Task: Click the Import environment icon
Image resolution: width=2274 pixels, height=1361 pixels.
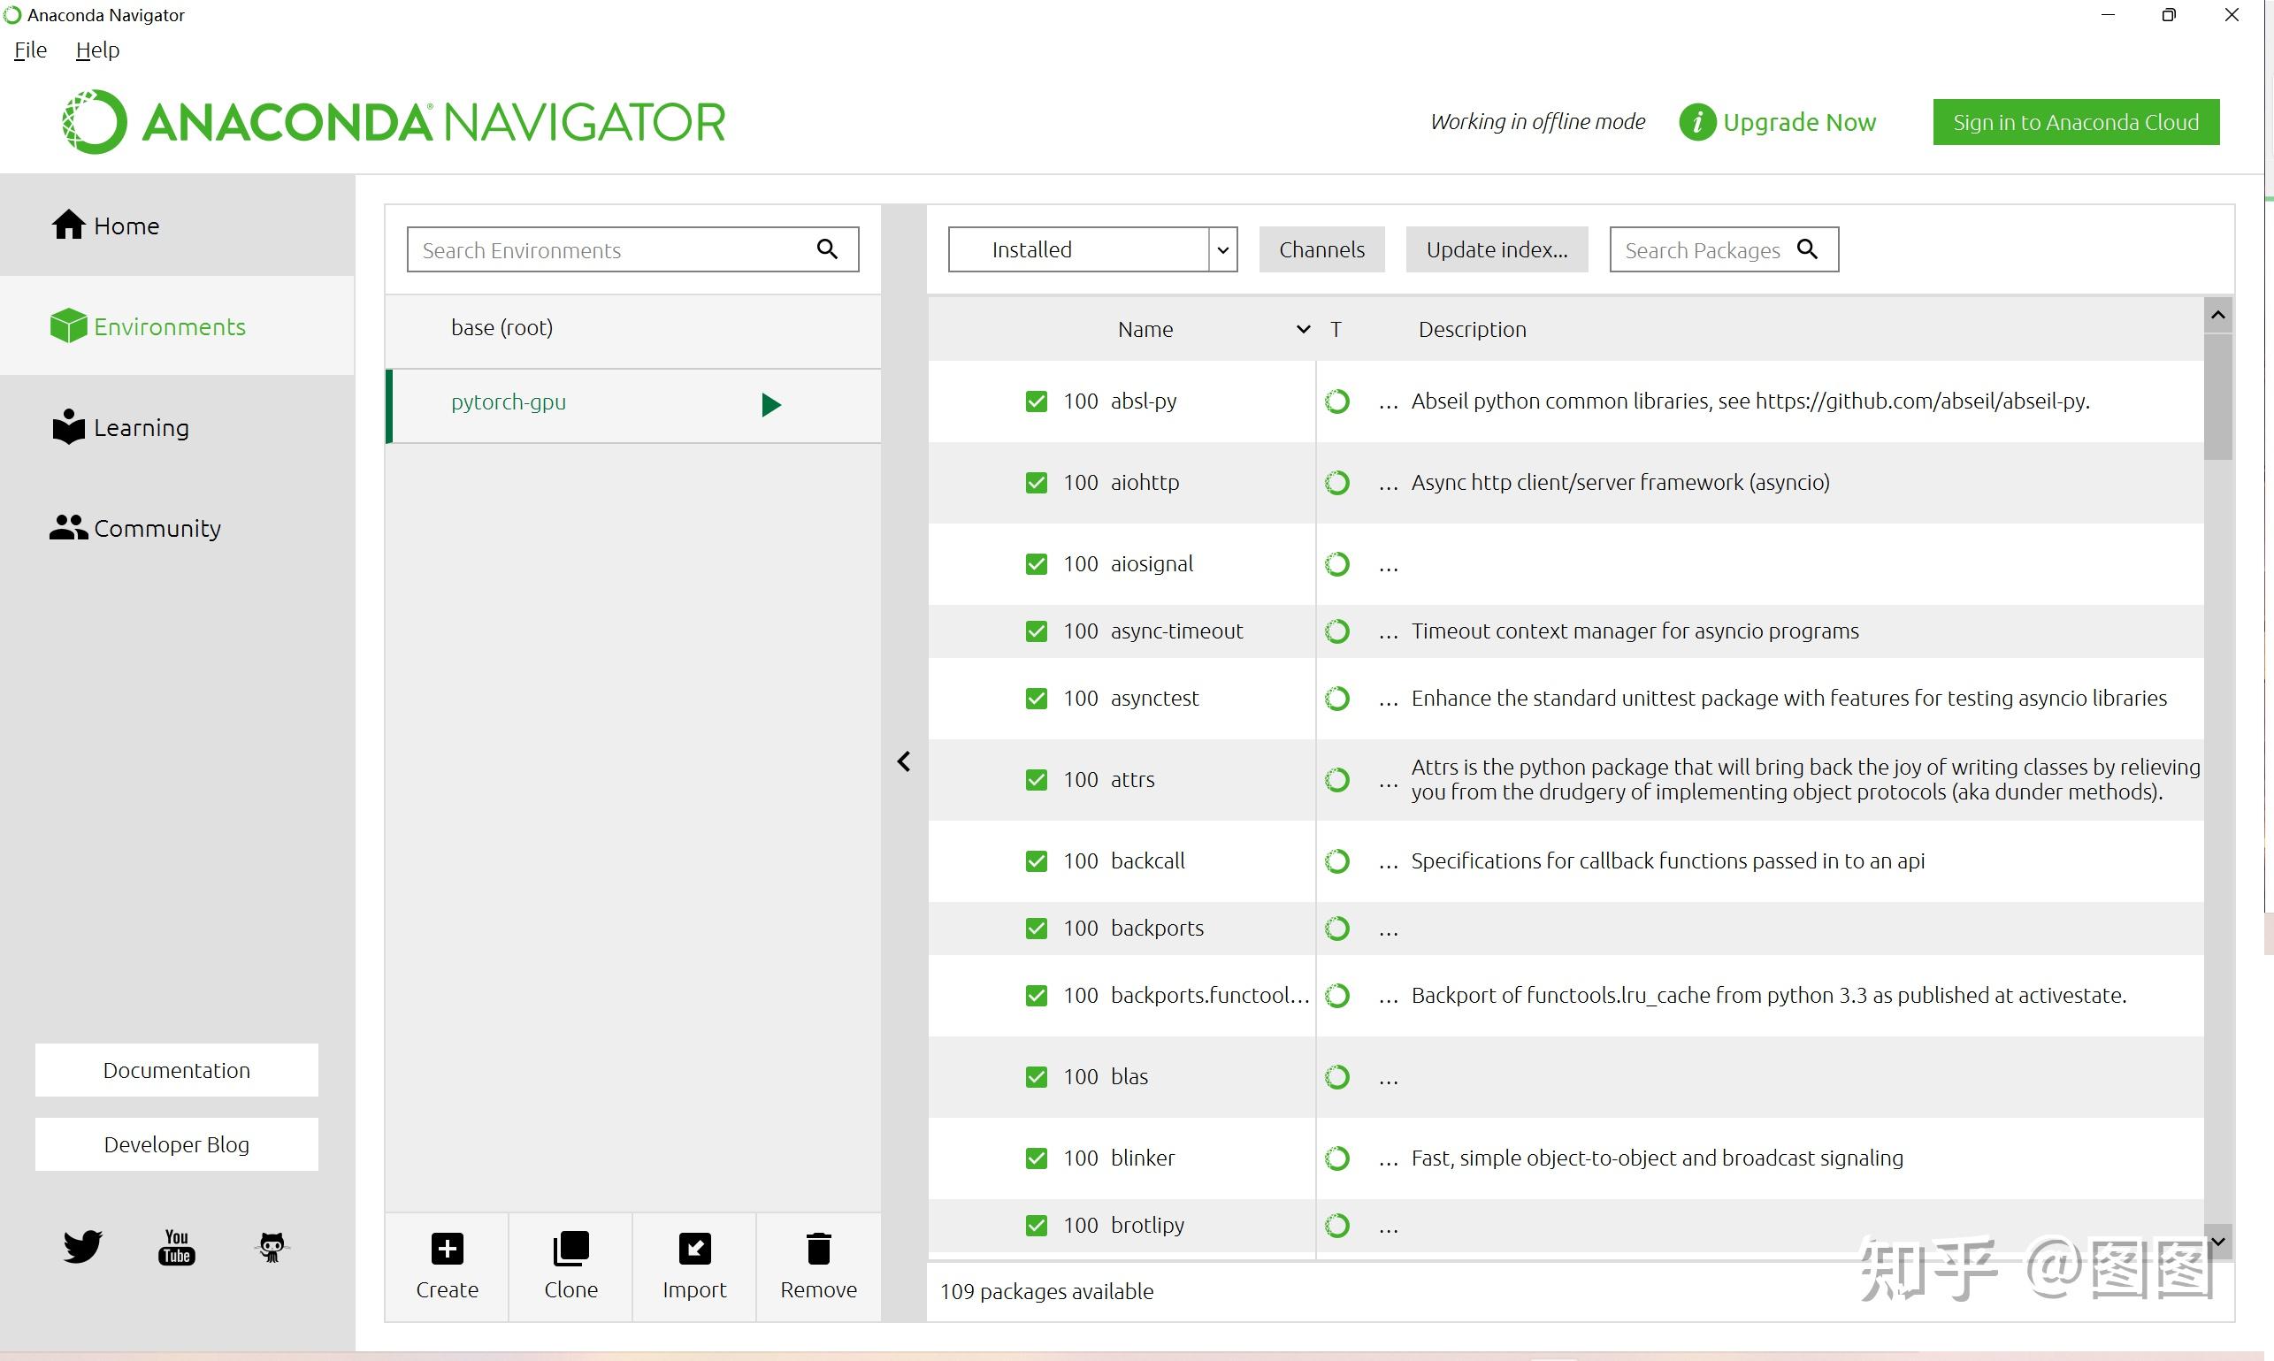Action: click(694, 1248)
